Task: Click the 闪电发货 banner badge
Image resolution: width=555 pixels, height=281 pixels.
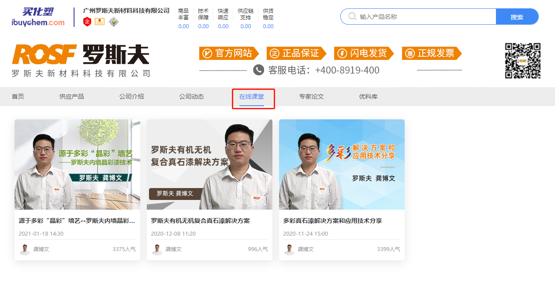Action: tap(364, 53)
